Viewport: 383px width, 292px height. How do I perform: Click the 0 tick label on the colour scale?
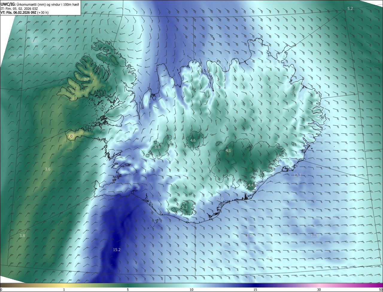tap(1, 290)
